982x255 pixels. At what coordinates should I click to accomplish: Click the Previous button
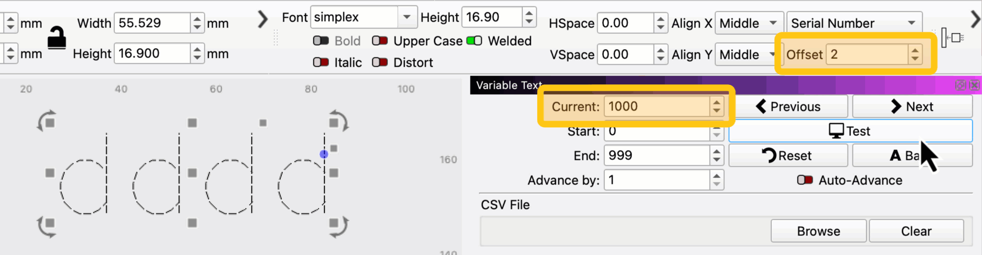pos(788,106)
